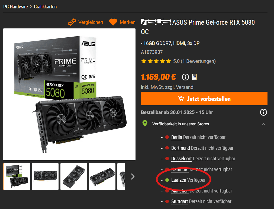Select the third angled card thumbnail
This screenshot has width=274, height=209.
74,177
